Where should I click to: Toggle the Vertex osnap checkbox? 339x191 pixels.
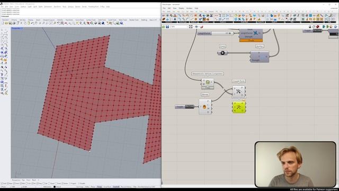(x=62, y=184)
